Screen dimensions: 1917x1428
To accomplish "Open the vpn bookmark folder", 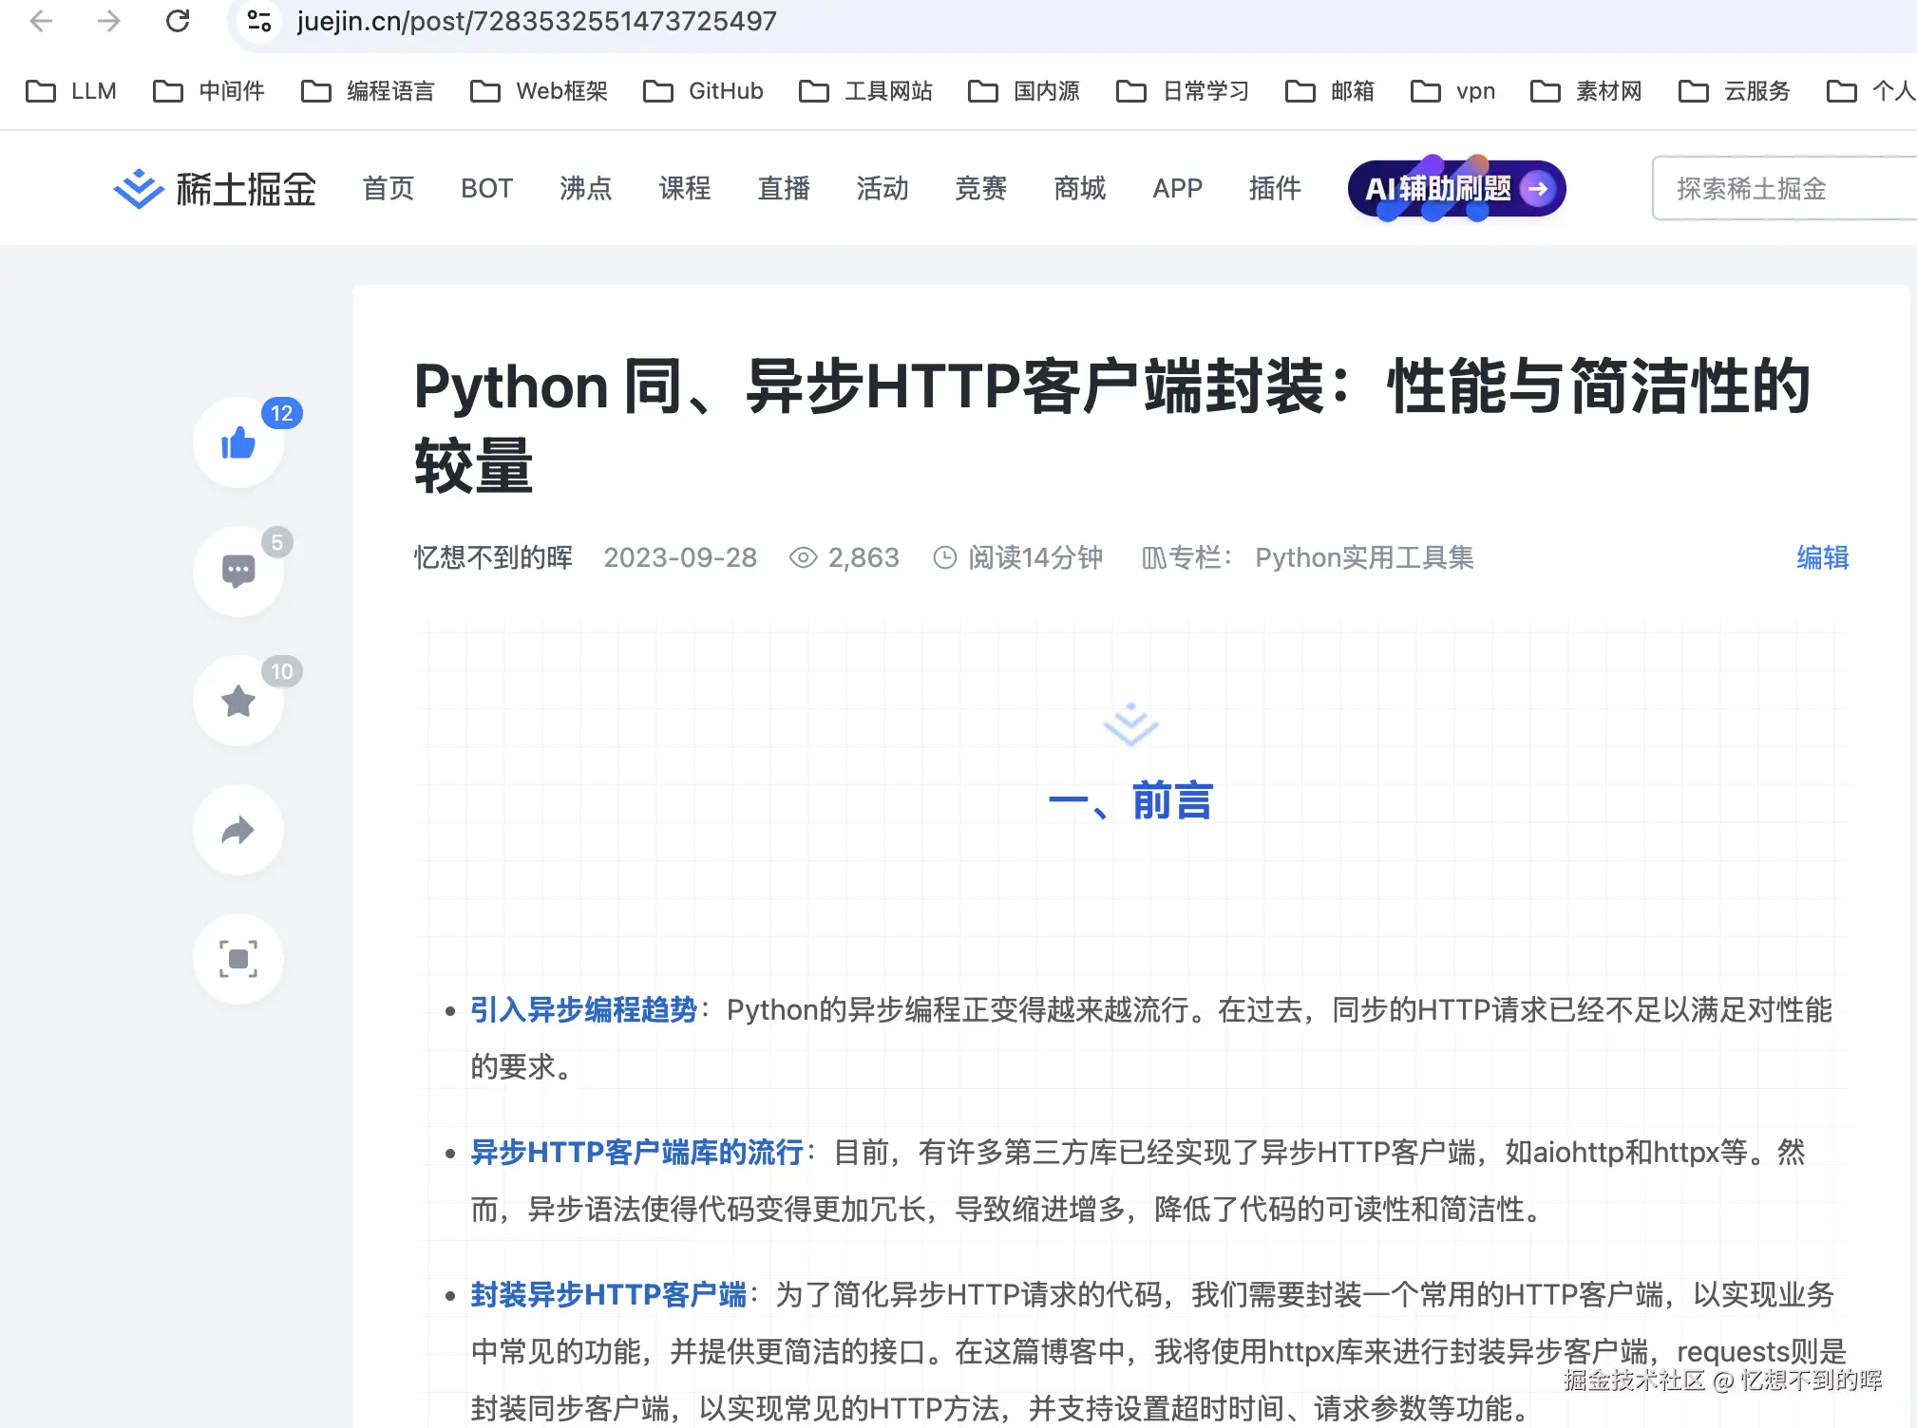I will [1453, 91].
